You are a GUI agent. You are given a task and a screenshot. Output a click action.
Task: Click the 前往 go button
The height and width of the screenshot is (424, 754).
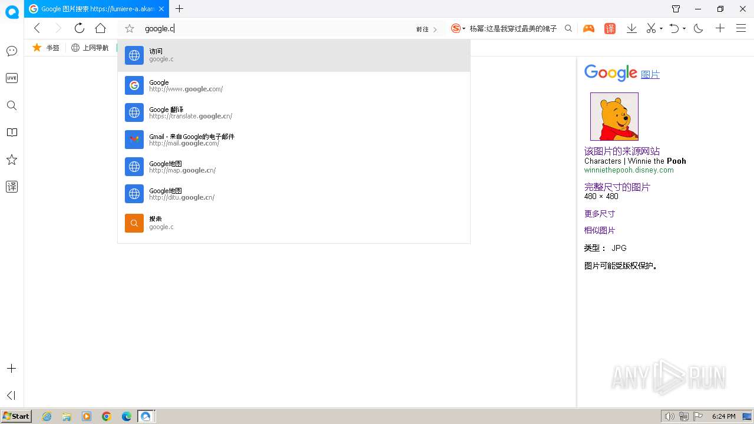[426, 29]
